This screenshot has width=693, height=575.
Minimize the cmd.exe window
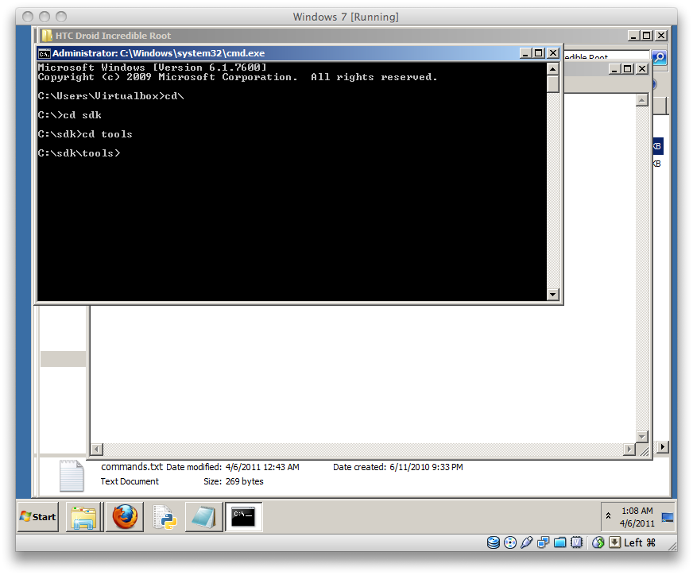click(525, 53)
